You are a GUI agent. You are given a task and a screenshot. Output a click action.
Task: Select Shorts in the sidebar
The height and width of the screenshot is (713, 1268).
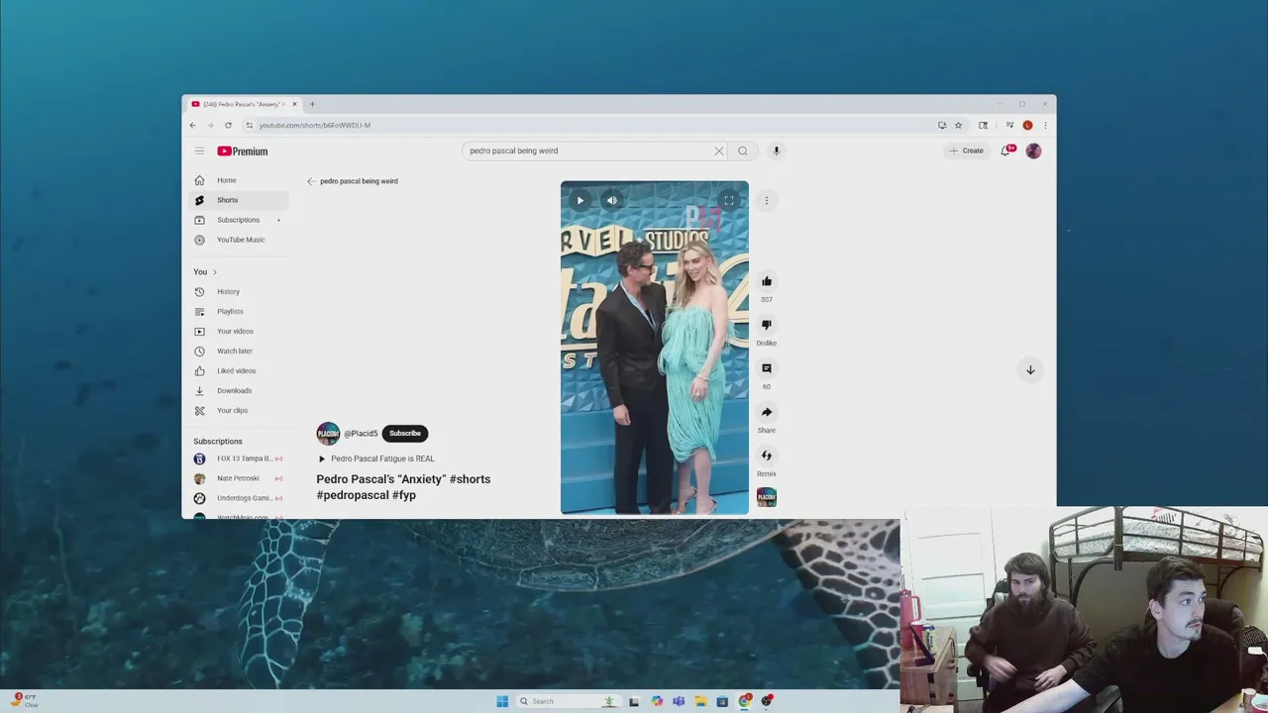(x=238, y=200)
